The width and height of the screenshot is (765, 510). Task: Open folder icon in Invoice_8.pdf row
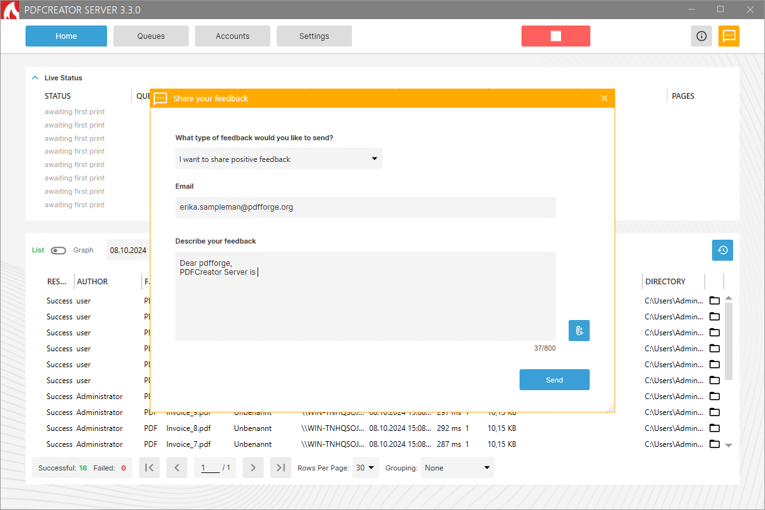point(715,428)
